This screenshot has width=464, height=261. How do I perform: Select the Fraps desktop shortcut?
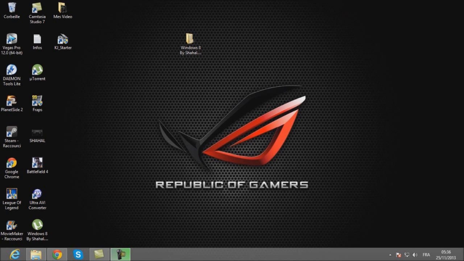pyautogui.click(x=37, y=104)
